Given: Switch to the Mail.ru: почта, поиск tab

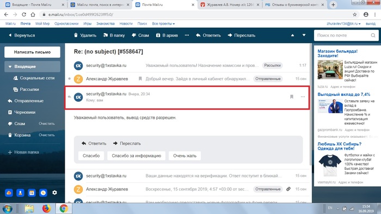Looking at the screenshot, I should pyautogui.click(x=100, y=4).
